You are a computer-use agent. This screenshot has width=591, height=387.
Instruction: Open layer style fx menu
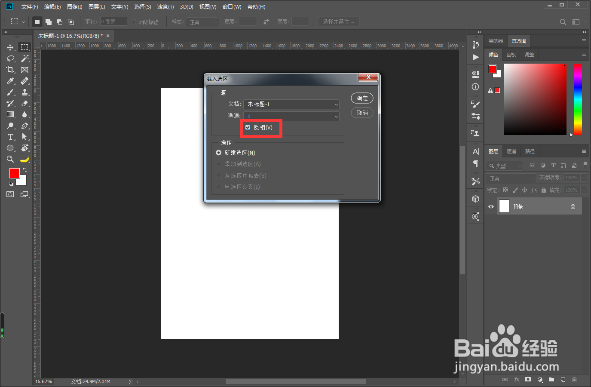517,380
